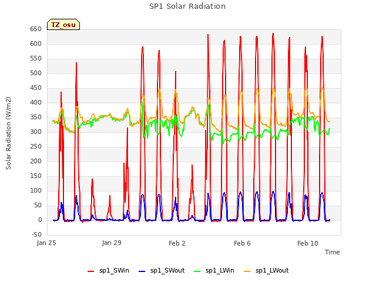This screenshot has height=282, width=376.
Task: Click the Feb 10 x-axis tick label
Action: 308,243
